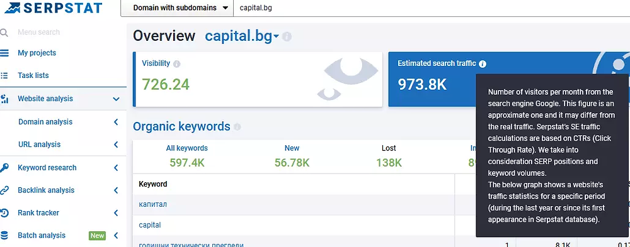
Task: Click the Batch analysis database icon
Action: [4, 235]
